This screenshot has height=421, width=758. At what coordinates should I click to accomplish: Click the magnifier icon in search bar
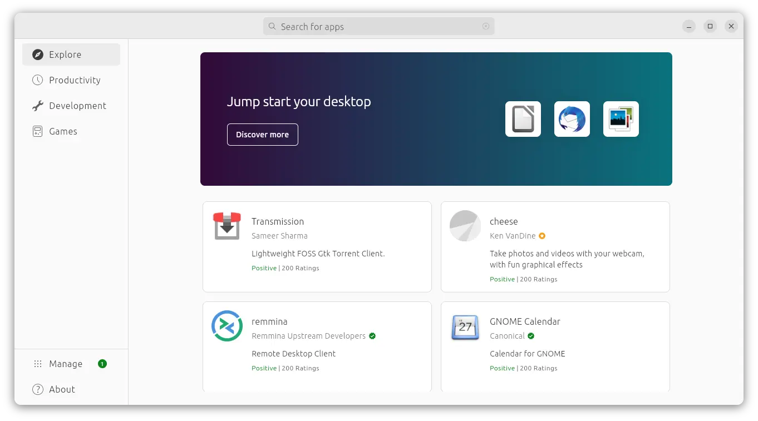pos(272,27)
